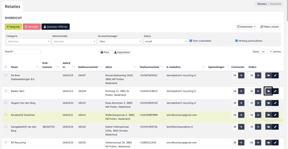Image resolution: width=288 pixels, height=149 pixels.
Task: Click the Voeg toe button
Action: (x=13, y=27)
